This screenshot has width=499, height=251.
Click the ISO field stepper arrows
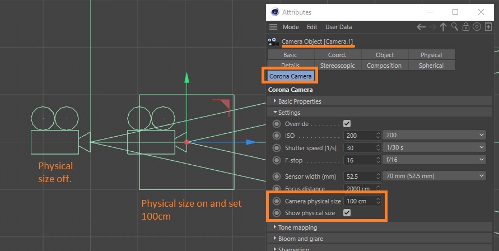point(378,136)
